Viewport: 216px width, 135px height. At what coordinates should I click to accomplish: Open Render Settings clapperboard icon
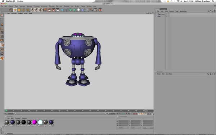pyautogui.click(x=58, y=10)
